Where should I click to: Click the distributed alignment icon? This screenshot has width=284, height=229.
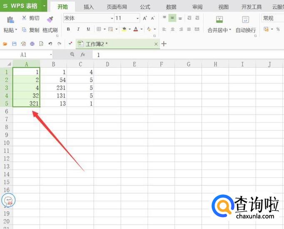pos(197,29)
